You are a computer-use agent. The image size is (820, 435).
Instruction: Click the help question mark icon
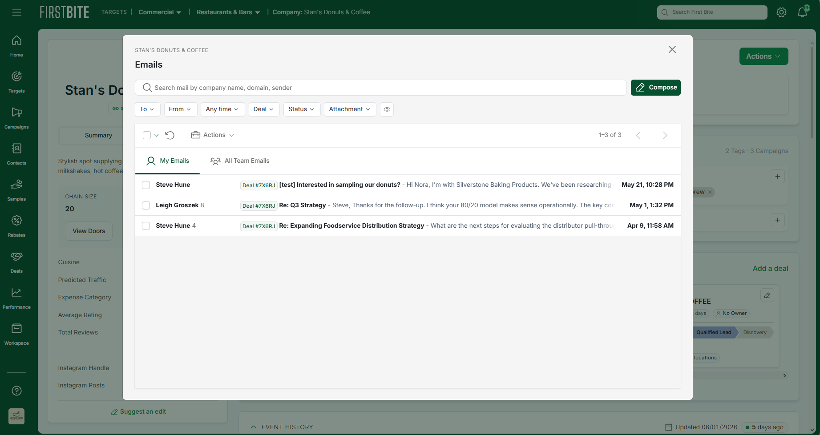tap(16, 391)
